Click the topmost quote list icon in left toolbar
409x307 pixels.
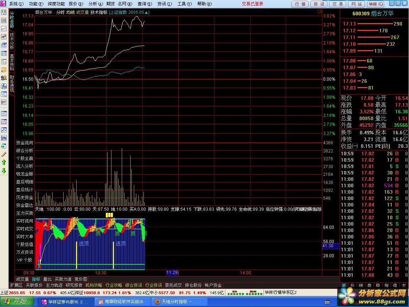click(4, 12)
